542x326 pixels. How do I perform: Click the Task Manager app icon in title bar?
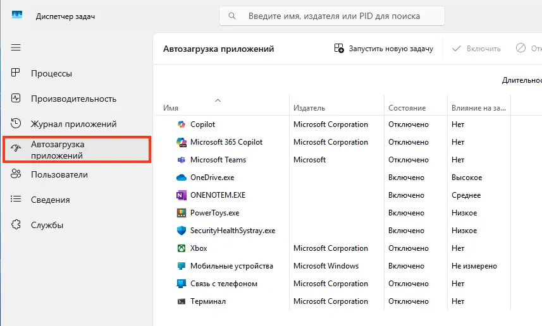click(x=17, y=16)
